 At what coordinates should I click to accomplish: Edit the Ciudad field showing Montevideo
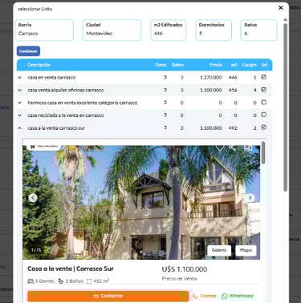pos(112,30)
